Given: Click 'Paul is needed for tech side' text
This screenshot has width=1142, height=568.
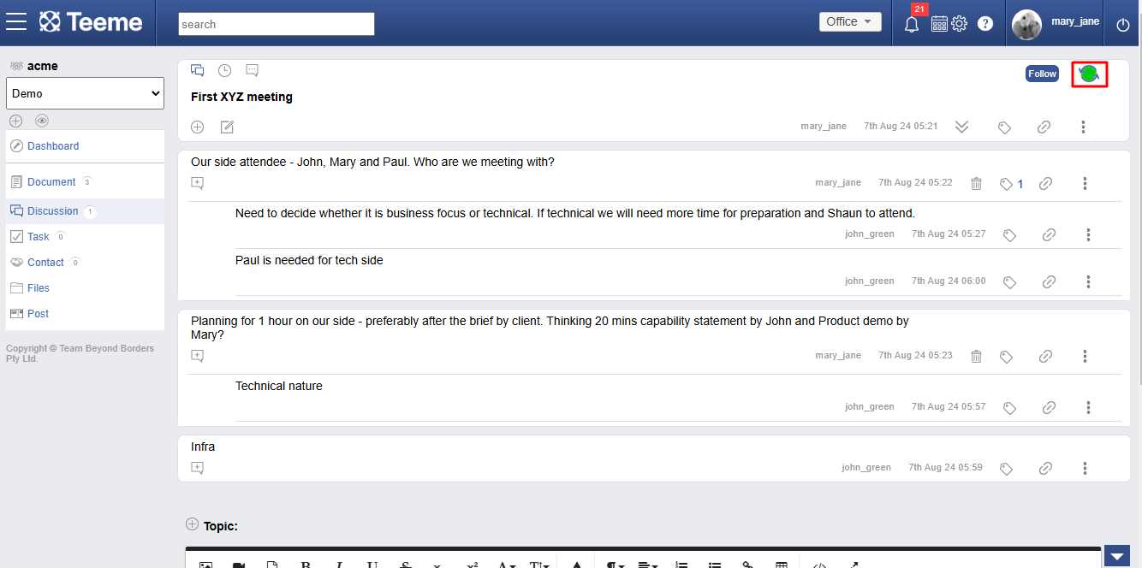Looking at the screenshot, I should [x=309, y=260].
